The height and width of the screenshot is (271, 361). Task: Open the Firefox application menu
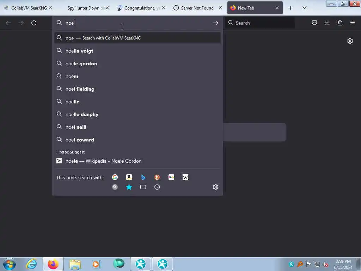(353, 23)
